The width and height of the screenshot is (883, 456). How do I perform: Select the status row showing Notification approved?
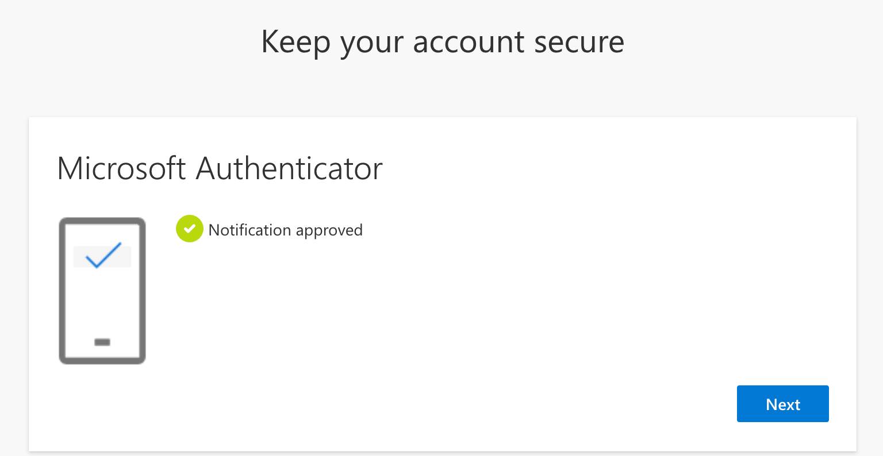[x=270, y=229]
